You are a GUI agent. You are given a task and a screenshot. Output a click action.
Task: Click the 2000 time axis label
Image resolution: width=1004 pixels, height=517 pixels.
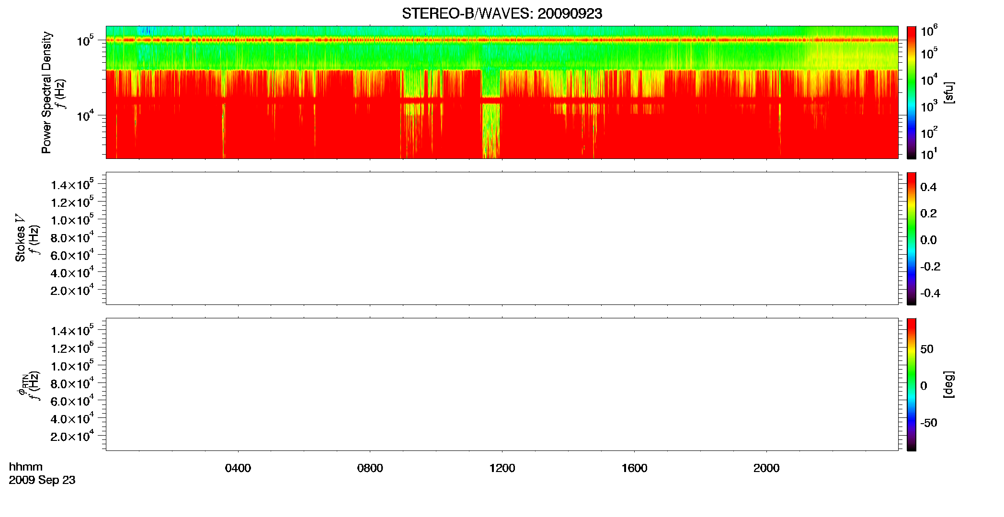click(766, 468)
